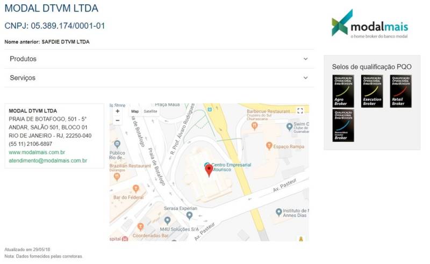The height and width of the screenshot is (264, 430).
Task: Zoom out on the map
Action: pos(117,121)
